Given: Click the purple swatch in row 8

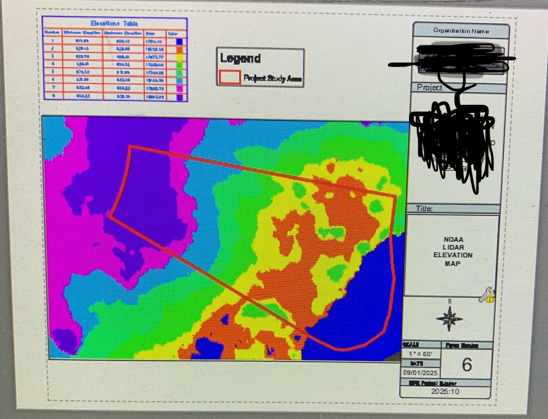Looking at the screenshot, I should click(x=179, y=97).
